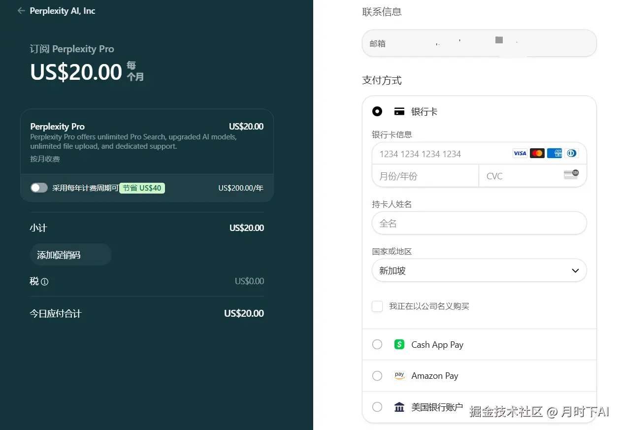Click the 持卡人姓名 label

(x=392, y=204)
